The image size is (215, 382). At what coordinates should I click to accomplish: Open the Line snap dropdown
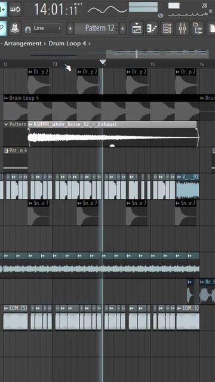[47, 28]
